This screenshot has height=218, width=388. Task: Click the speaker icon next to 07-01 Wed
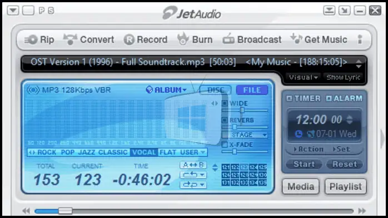pos(311,134)
